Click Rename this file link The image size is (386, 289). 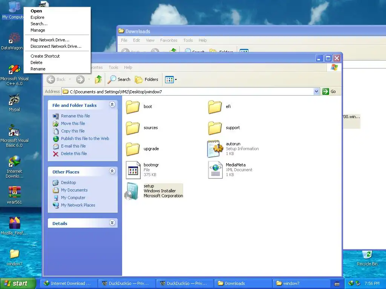click(x=75, y=116)
